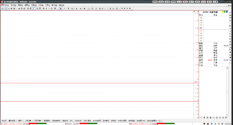Click the home icon in the toolbar

point(2,9)
